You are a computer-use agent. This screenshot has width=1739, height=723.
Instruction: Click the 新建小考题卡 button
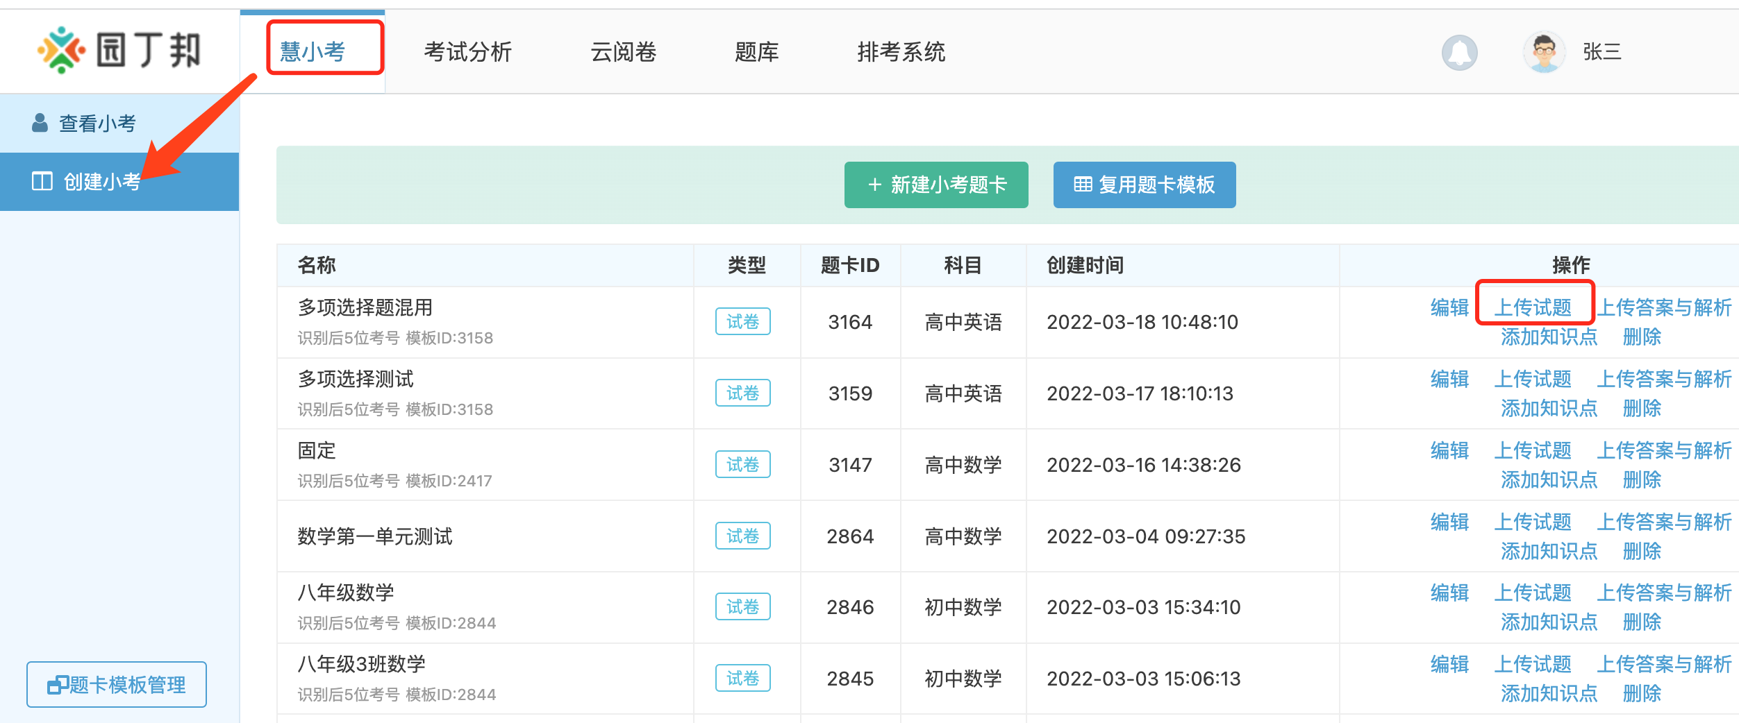pos(935,185)
